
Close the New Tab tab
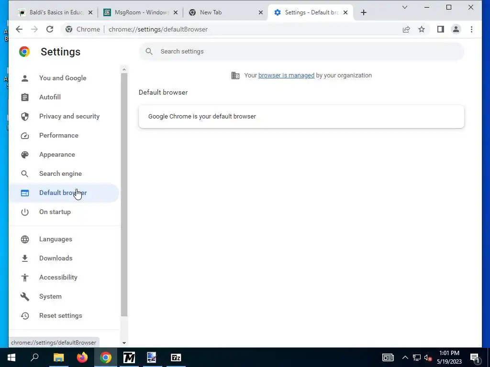tap(261, 12)
